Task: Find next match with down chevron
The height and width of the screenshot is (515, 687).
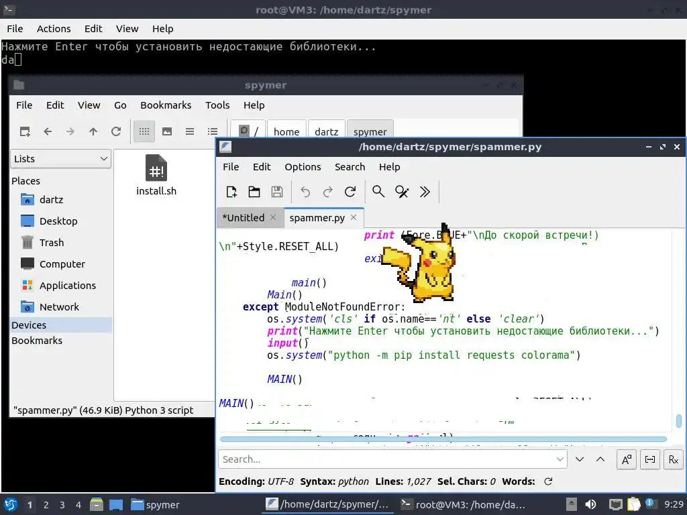Action: click(x=580, y=459)
